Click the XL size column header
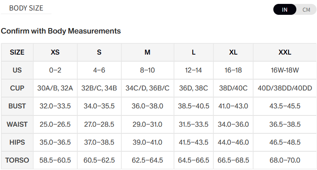The image size is (317, 170). (233, 52)
